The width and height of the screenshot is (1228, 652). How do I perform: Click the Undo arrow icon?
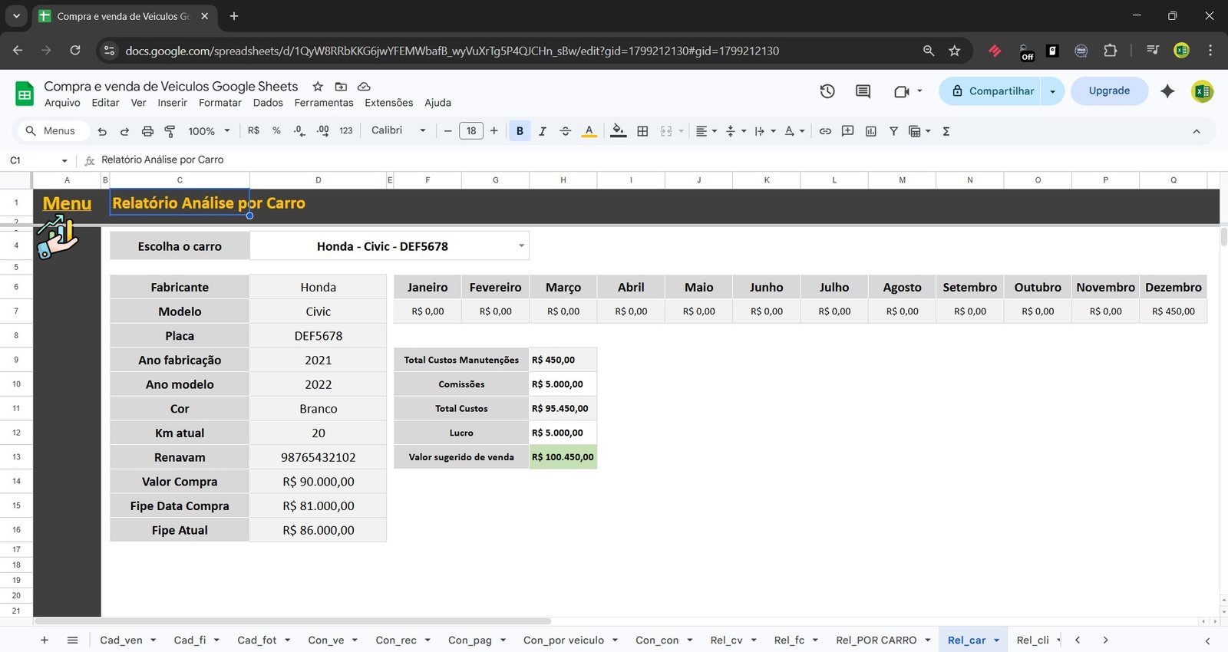click(x=102, y=131)
